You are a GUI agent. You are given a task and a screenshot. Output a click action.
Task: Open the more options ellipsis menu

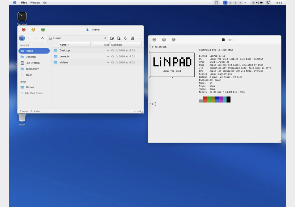139,38
